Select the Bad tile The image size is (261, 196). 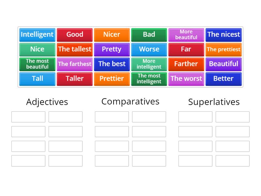(x=149, y=35)
